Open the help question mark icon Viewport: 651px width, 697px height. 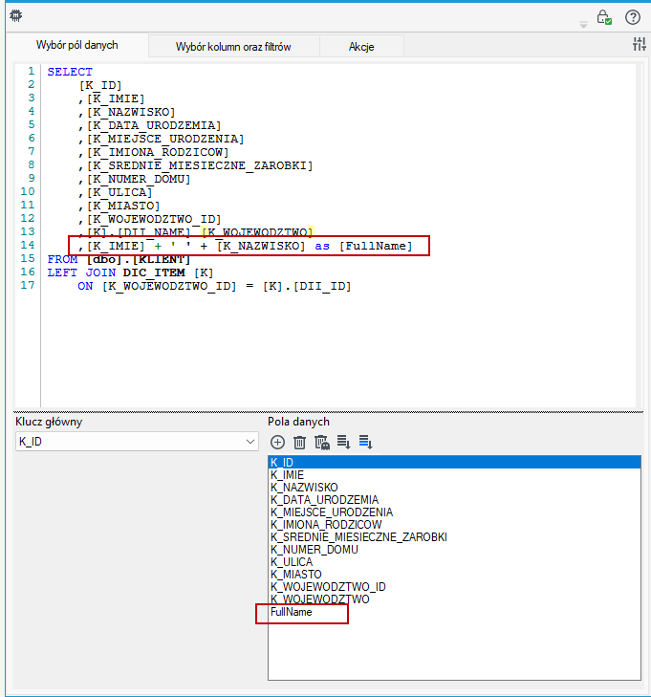(x=632, y=17)
